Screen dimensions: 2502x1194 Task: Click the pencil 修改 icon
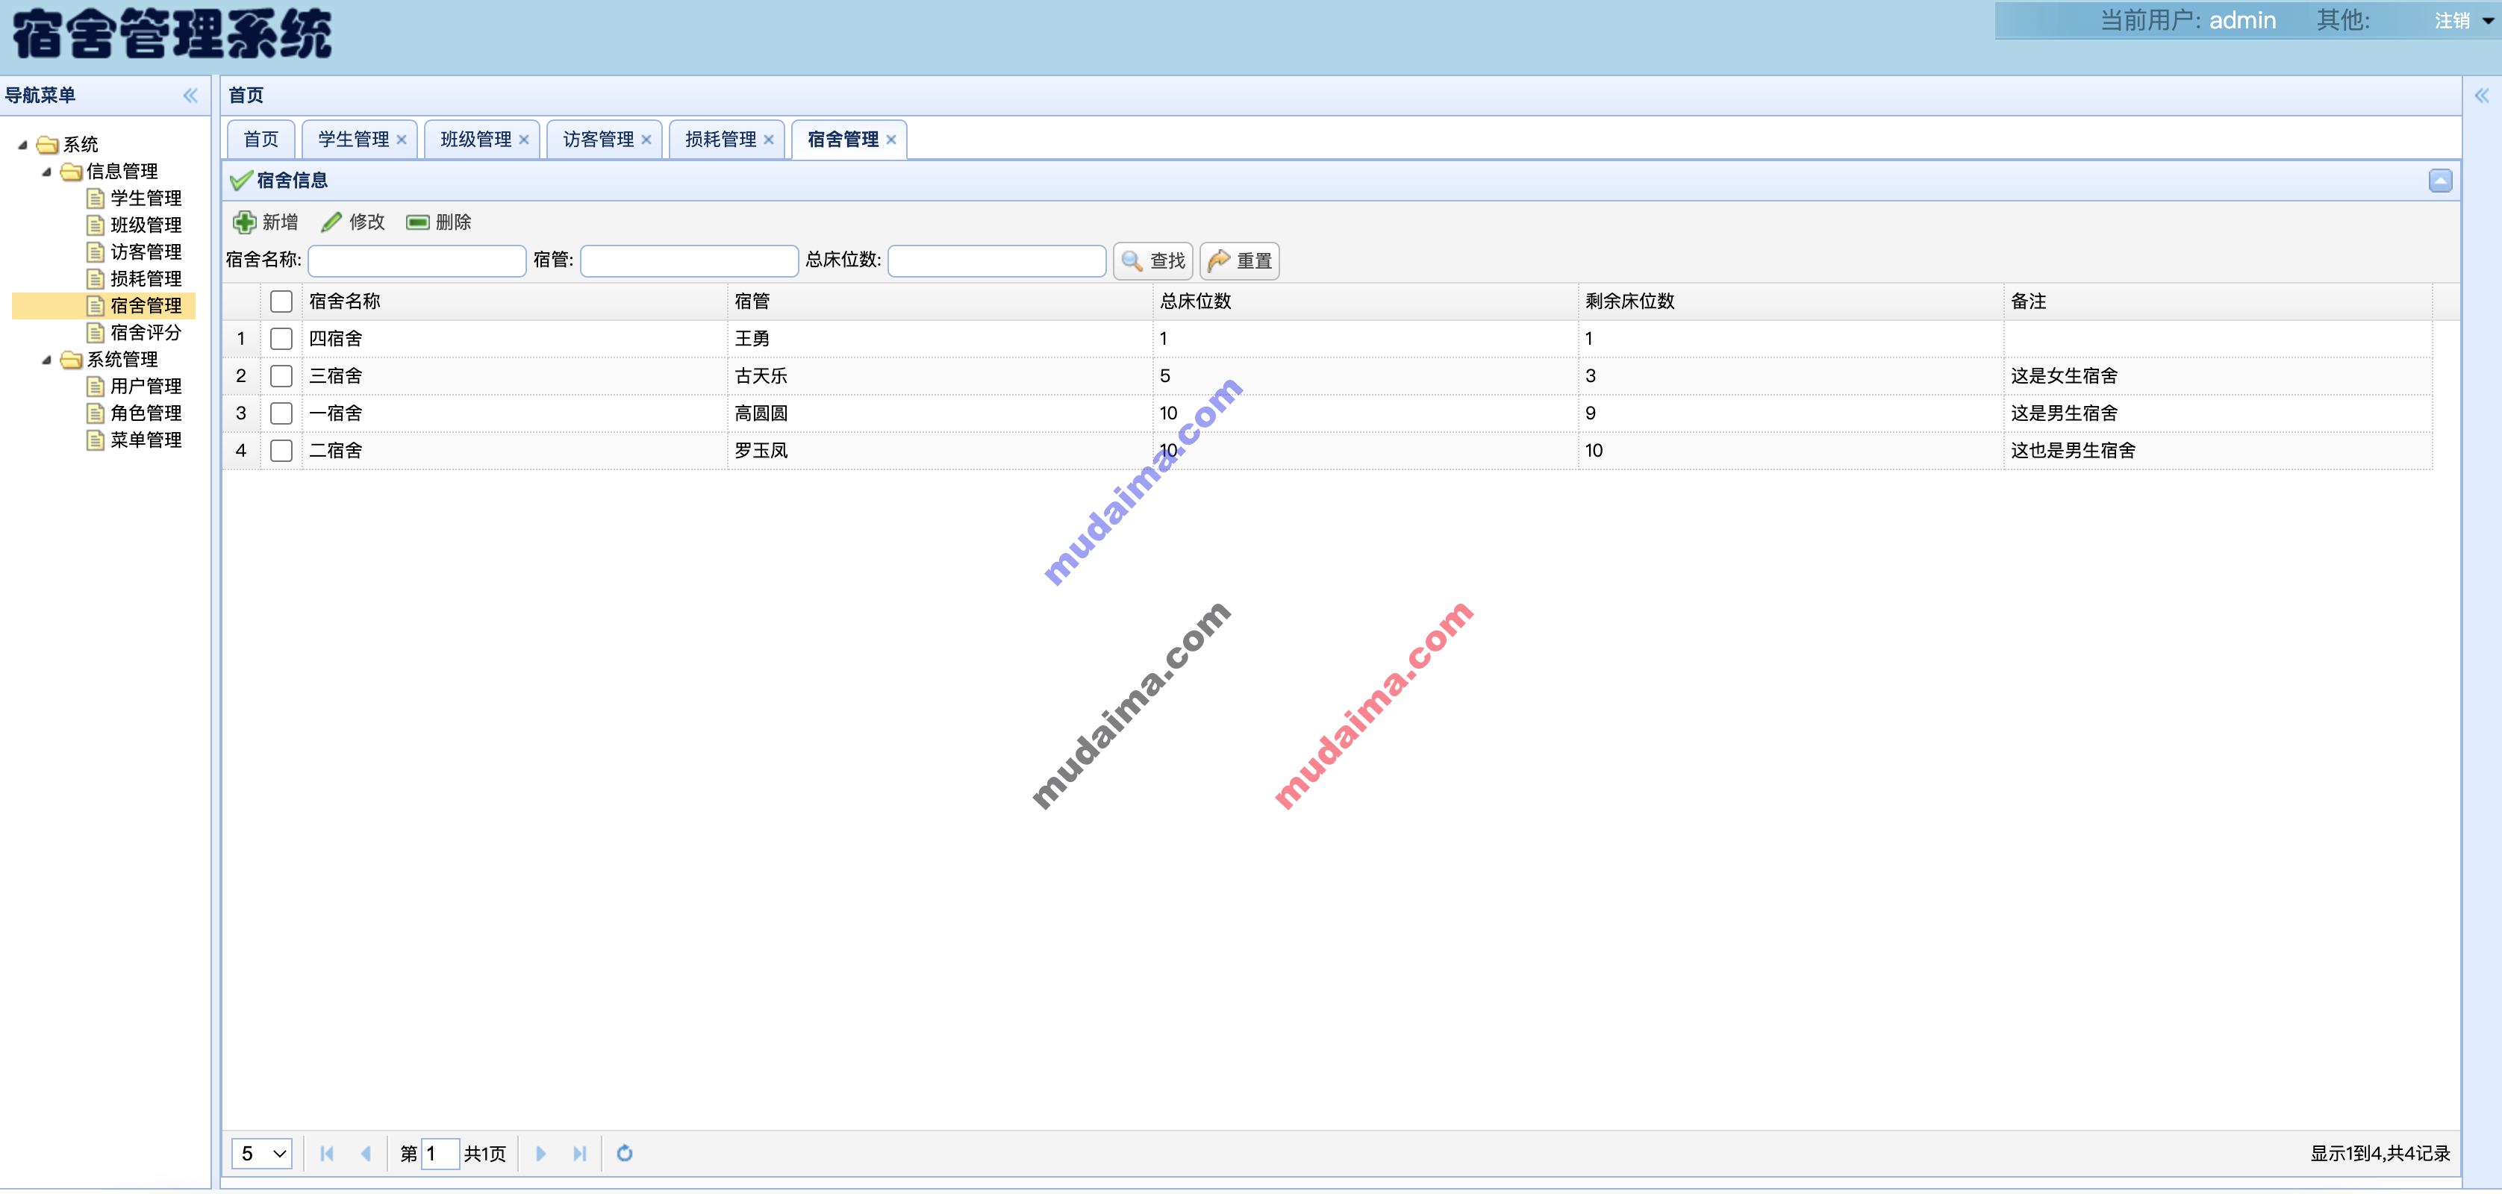tap(331, 222)
